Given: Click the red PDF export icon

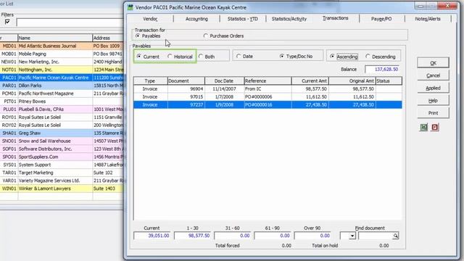Looking at the screenshot, I should tap(435, 128).
